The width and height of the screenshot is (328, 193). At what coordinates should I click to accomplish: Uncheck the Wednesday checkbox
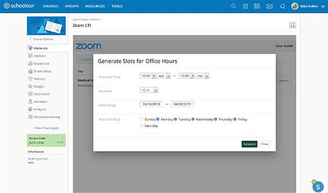click(193, 119)
